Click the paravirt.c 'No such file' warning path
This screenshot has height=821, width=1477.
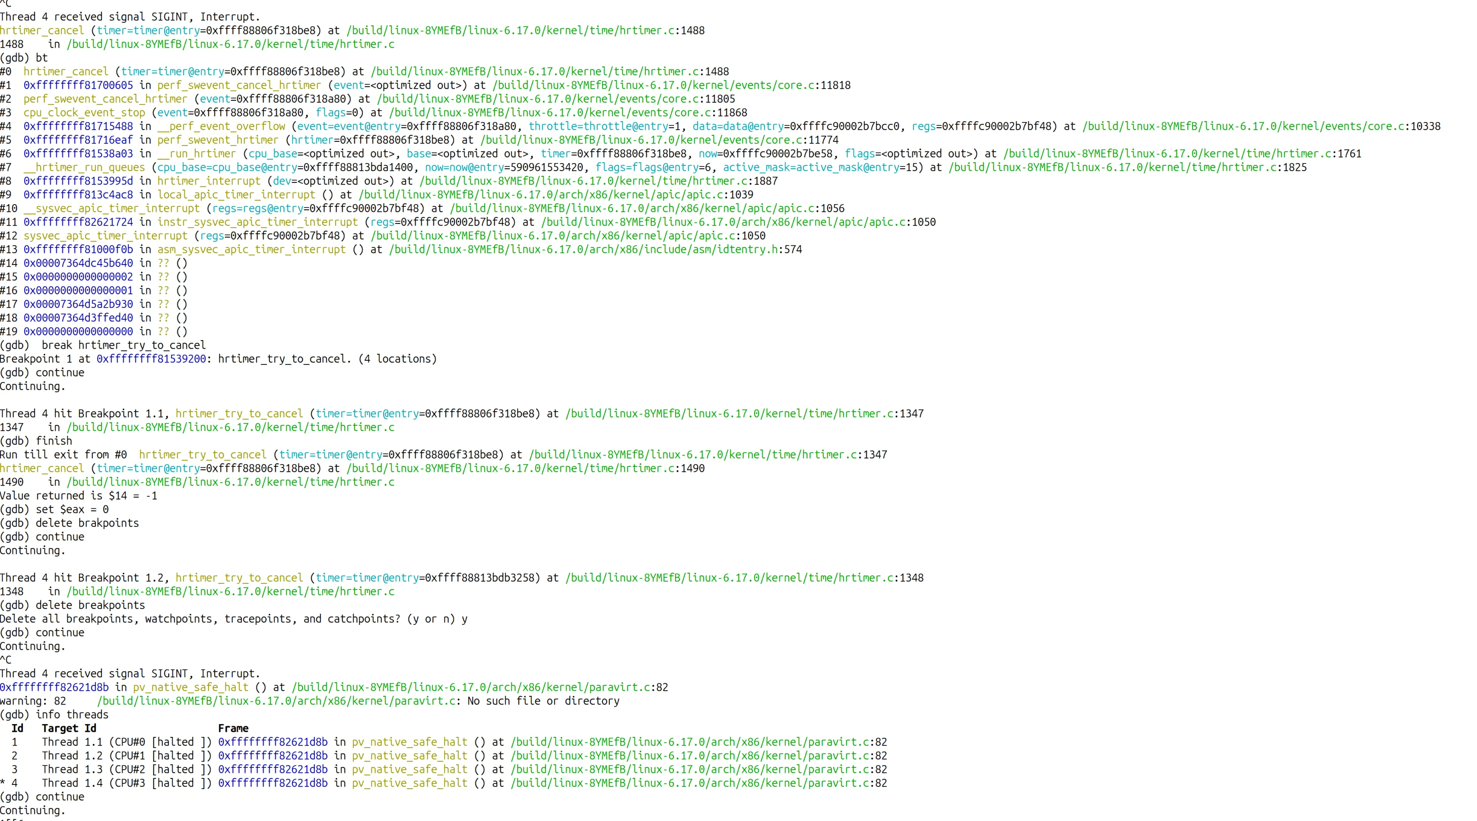point(278,701)
